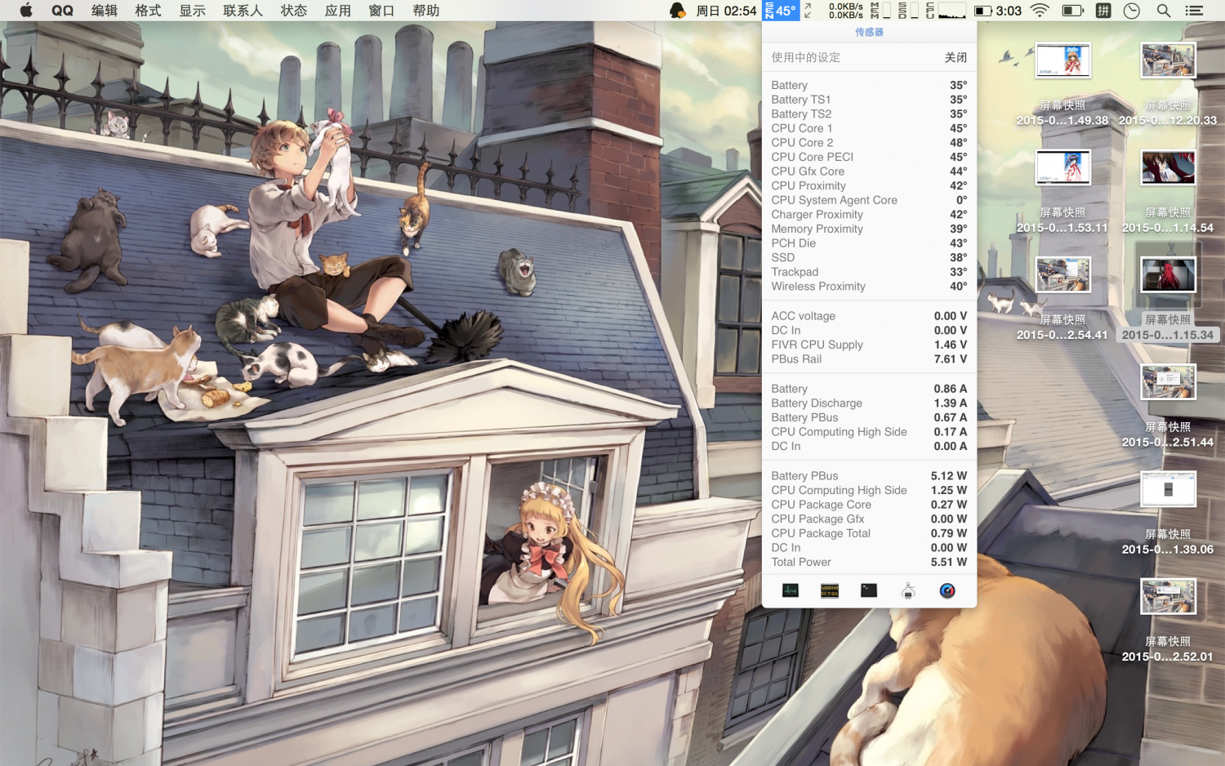Select the CPU System Agent Core row
This screenshot has width=1225, height=766.
[x=869, y=200]
